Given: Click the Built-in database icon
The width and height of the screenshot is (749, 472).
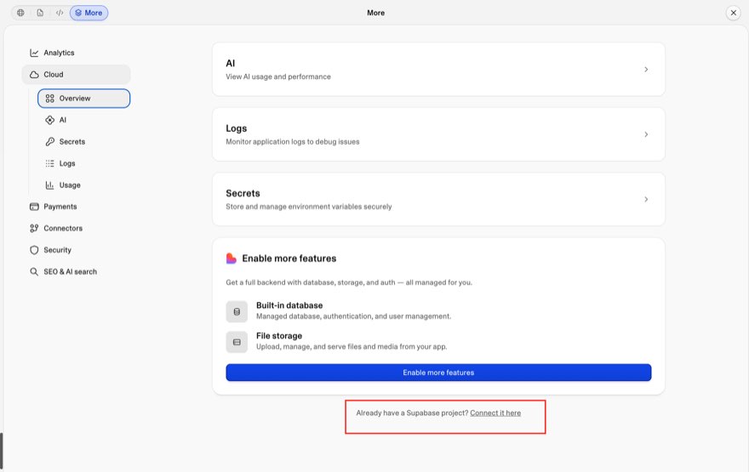Looking at the screenshot, I should coord(237,311).
